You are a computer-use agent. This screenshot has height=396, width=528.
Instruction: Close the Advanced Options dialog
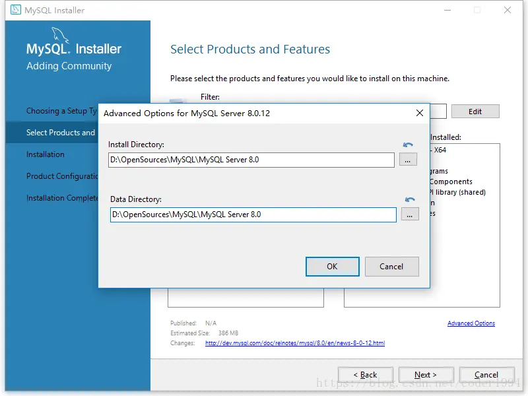420,112
